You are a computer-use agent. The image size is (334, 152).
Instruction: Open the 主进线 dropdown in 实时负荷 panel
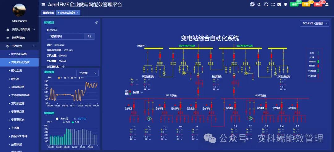pyautogui.click(x=87, y=73)
